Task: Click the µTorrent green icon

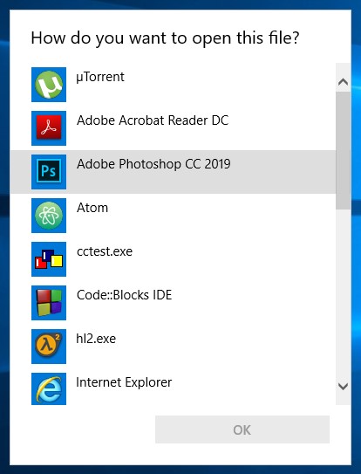Action: [49, 85]
